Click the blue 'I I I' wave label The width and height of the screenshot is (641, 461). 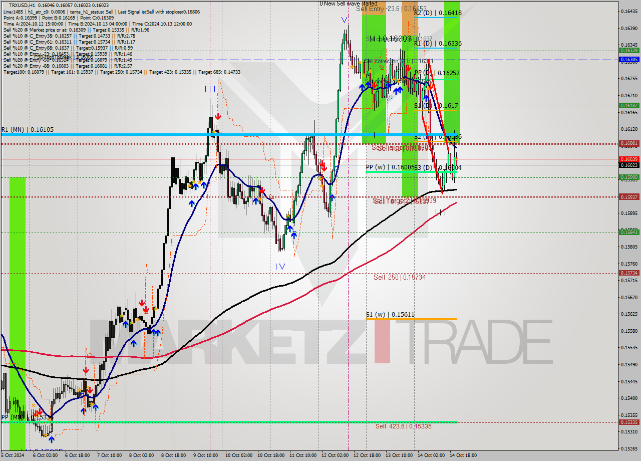pos(211,88)
